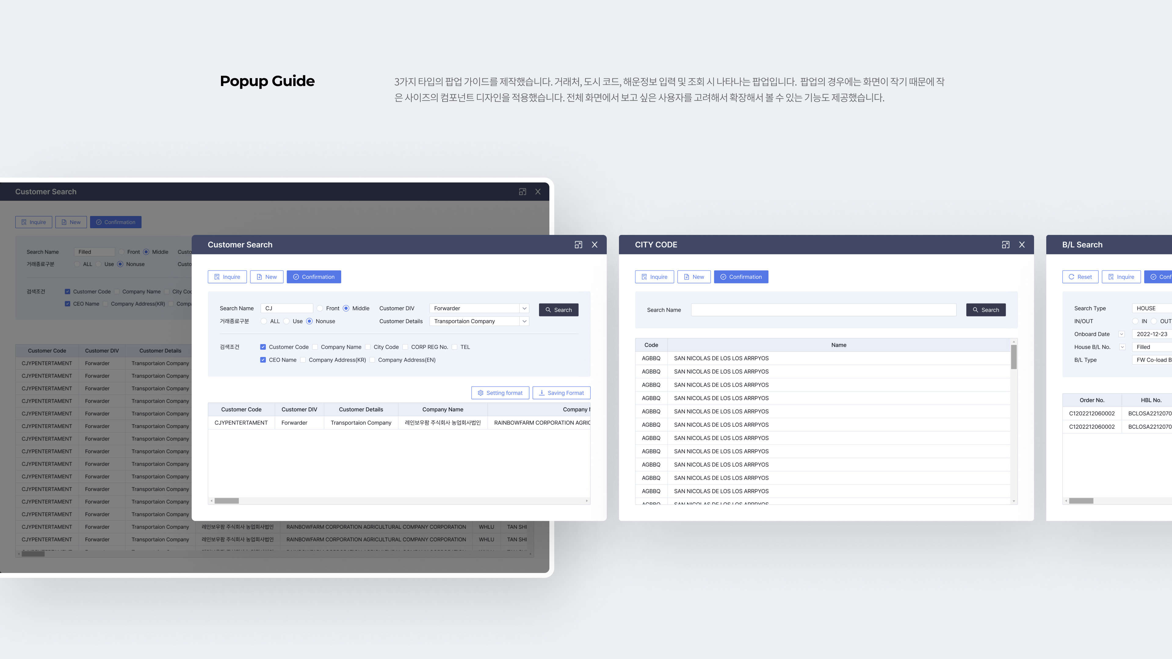Close the CITY CODE popup
The image size is (1172, 659).
(1022, 245)
